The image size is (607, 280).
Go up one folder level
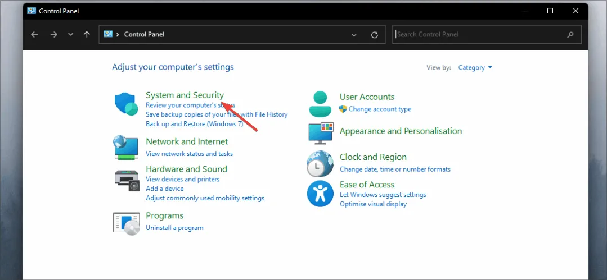pyautogui.click(x=87, y=35)
